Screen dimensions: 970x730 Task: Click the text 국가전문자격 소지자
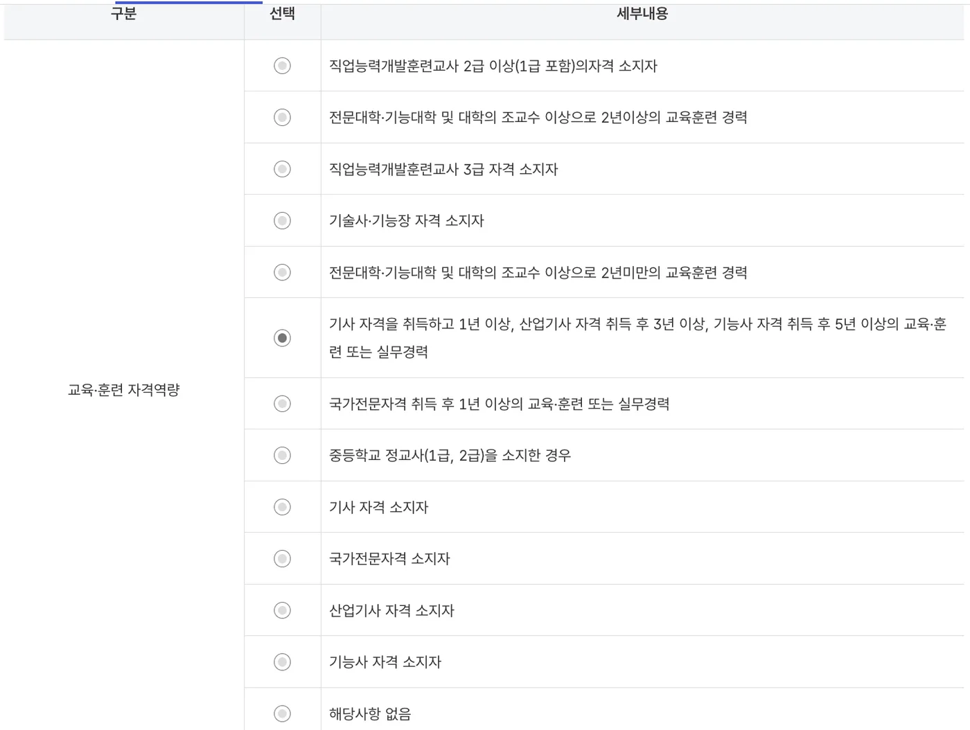[389, 558]
